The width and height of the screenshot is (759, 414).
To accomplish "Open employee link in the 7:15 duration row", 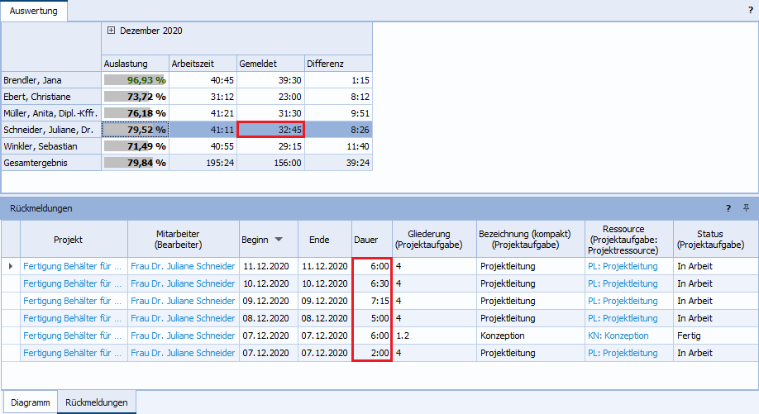I will click(x=183, y=301).
